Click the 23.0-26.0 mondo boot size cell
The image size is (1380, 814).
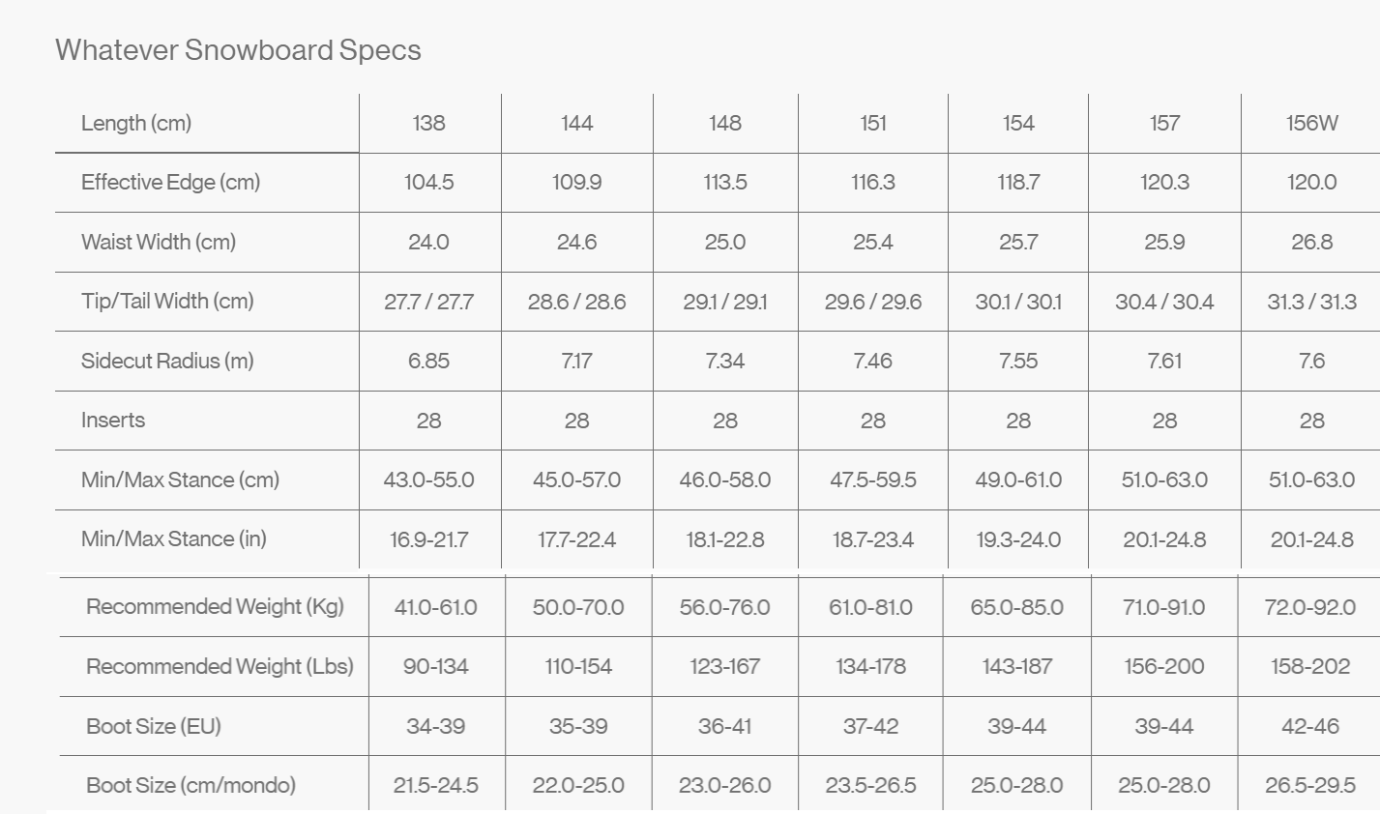[724, 785]
